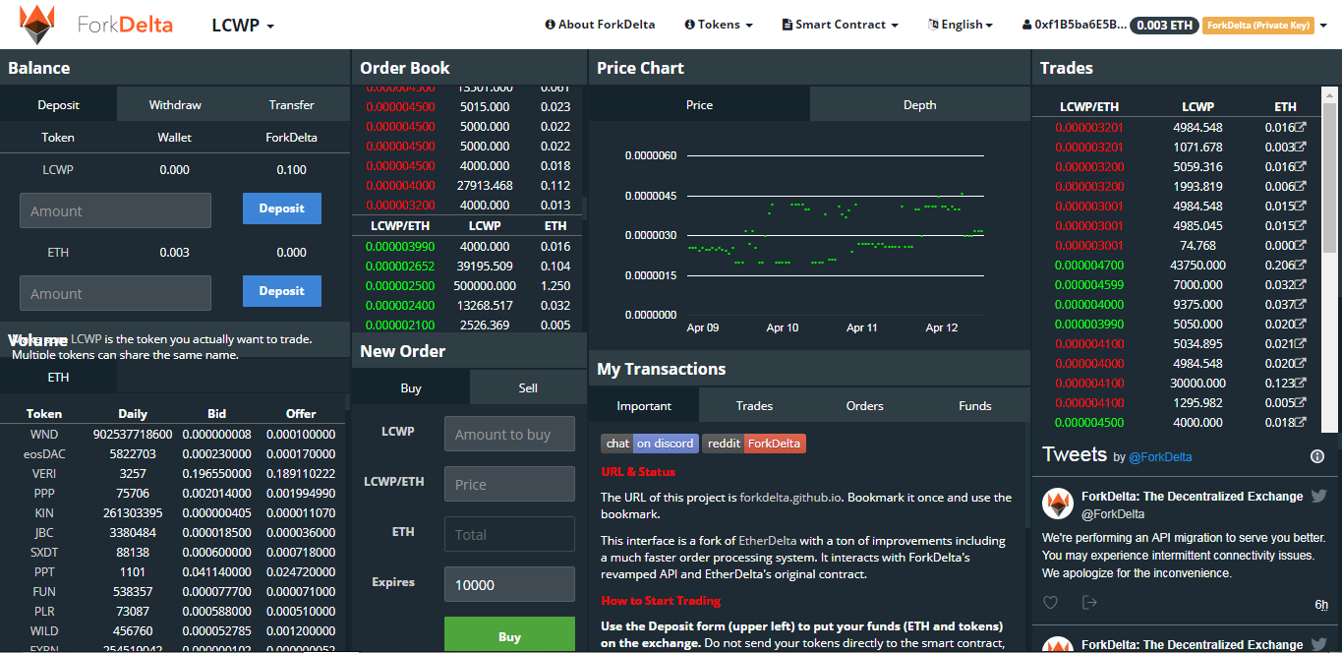
Task: Open the Trades tab in My Transactions
Action: coord(754,405)
